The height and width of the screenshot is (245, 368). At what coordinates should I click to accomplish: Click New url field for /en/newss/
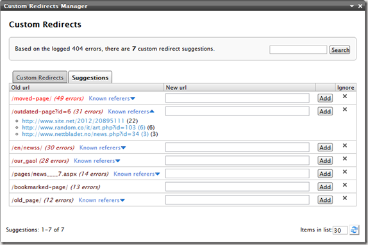pos(237,148)
